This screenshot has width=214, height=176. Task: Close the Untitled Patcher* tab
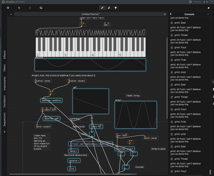point(165,14)
